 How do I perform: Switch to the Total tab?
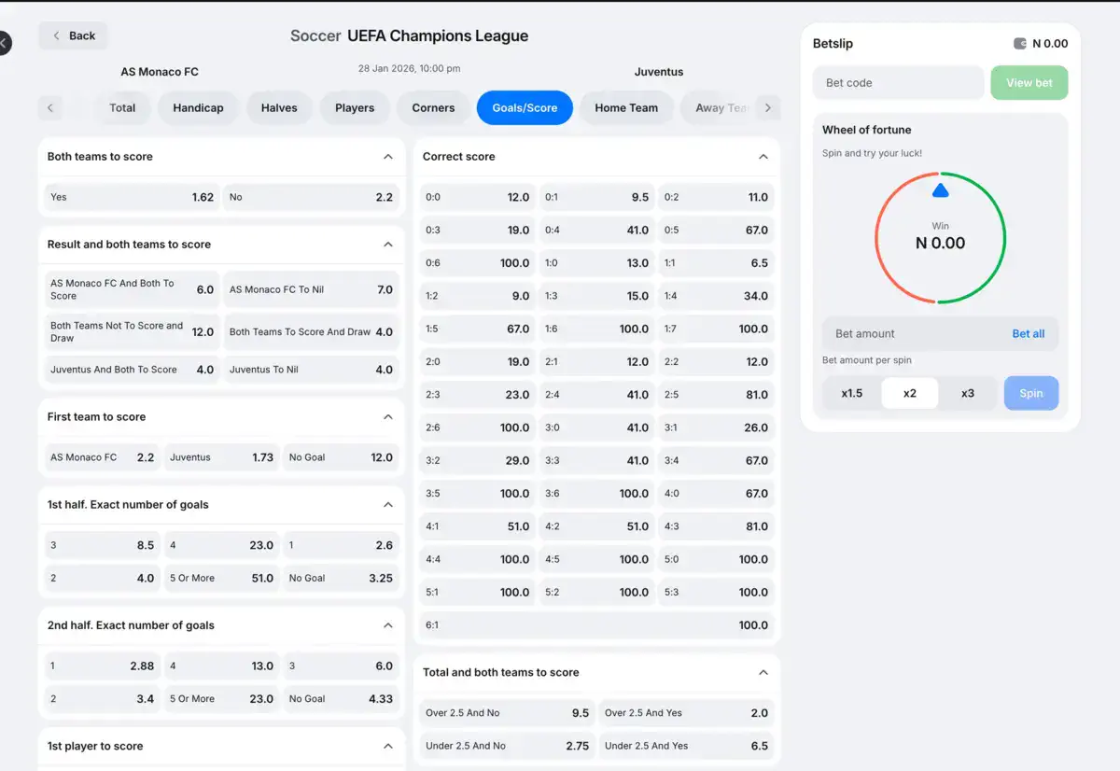(122, 108)
